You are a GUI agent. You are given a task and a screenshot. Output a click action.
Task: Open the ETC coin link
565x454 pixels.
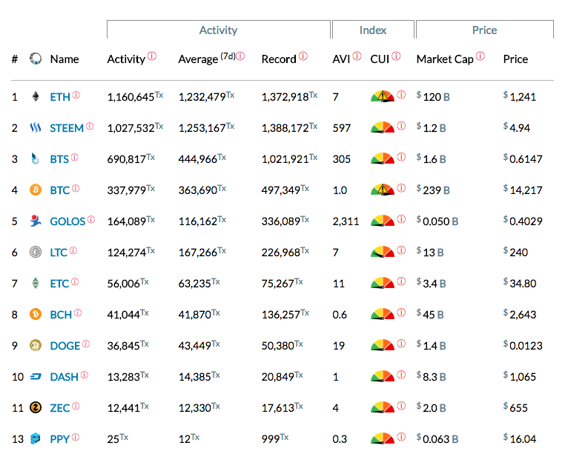(x=59, y=284)
